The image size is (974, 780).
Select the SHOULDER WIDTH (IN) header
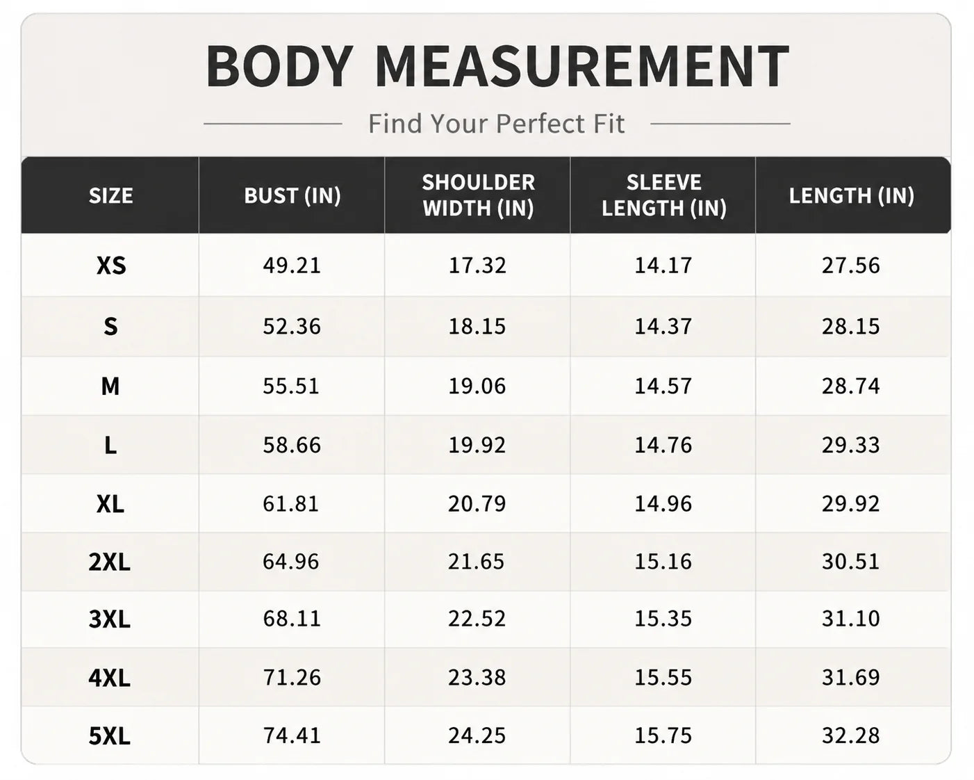[x=478, y=195]
